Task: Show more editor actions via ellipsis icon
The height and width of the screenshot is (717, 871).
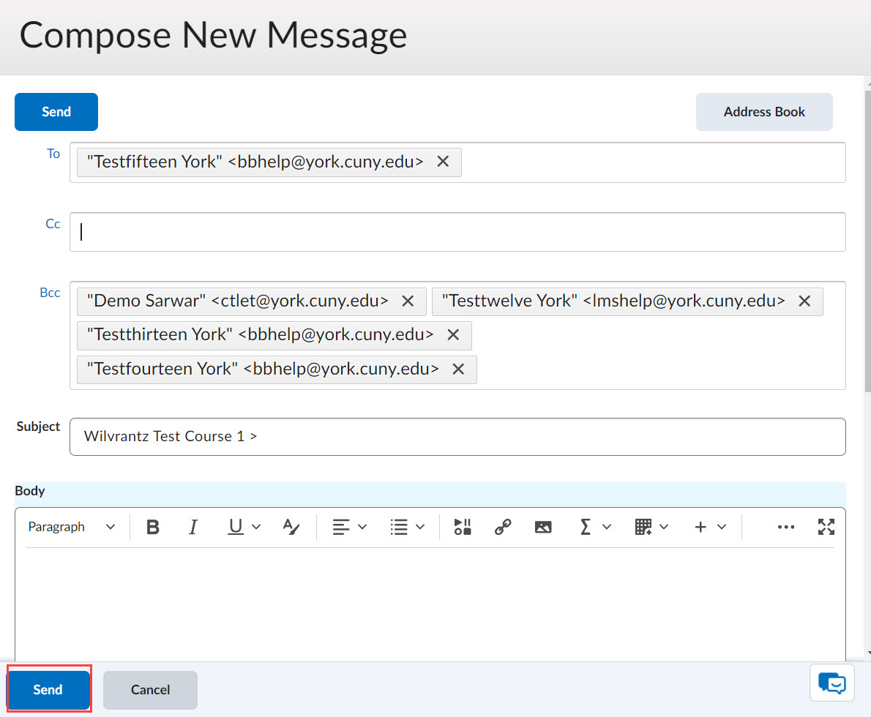Action: 786,526
